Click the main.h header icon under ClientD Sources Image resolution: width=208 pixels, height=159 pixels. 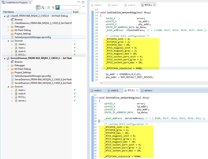(x=16, y=51)
